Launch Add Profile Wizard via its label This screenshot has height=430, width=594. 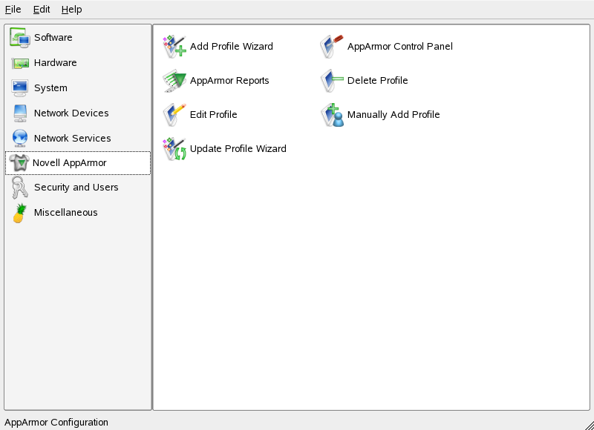pos(232,47)
